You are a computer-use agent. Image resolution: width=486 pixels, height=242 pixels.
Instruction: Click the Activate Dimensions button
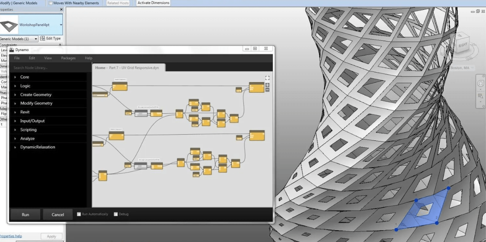[x=153, y=3]
